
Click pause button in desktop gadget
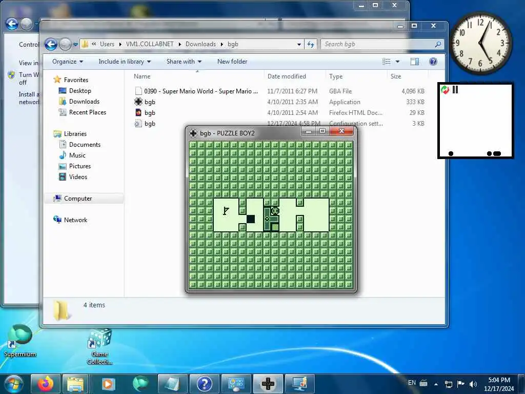click(455, 89)
